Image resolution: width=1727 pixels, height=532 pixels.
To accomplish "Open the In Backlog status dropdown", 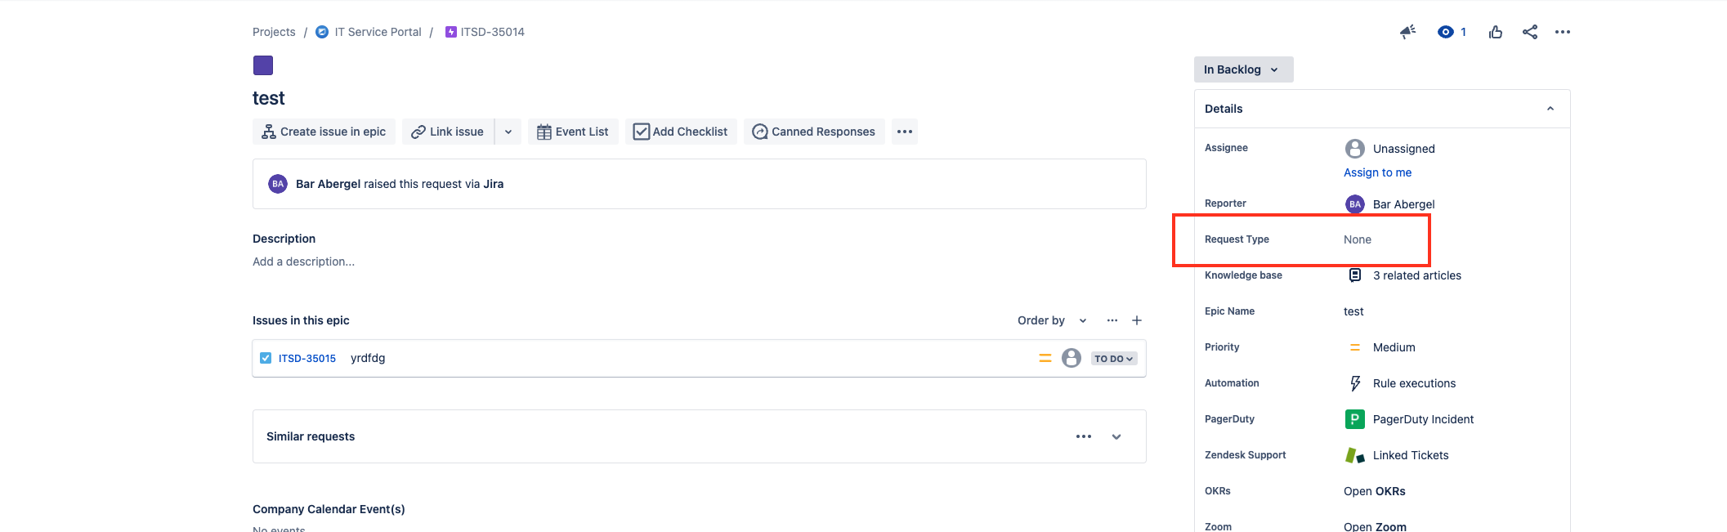I will tap(1243, 69).
